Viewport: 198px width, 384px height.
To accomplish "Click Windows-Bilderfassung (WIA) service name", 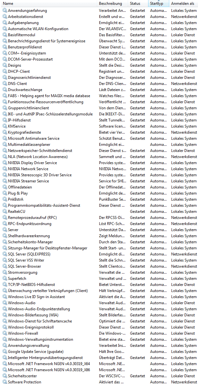I will (x=33, y=315).
